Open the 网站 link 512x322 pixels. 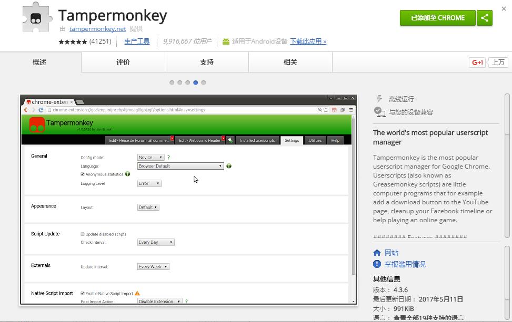391,253
